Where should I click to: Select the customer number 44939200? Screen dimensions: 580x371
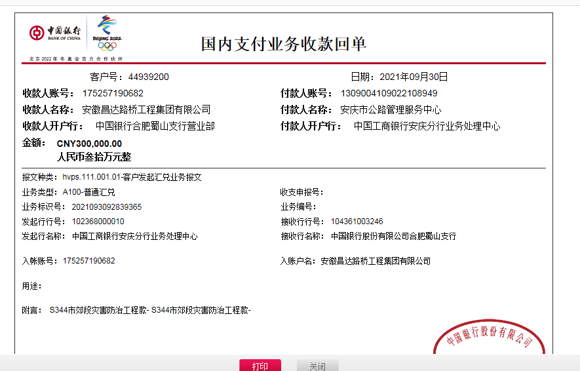pyautogui.click(x=148, y=77)
